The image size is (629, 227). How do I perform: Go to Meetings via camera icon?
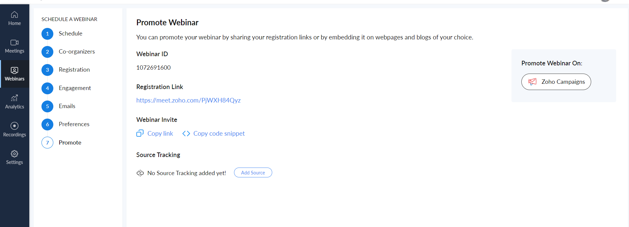coord(14,42)
